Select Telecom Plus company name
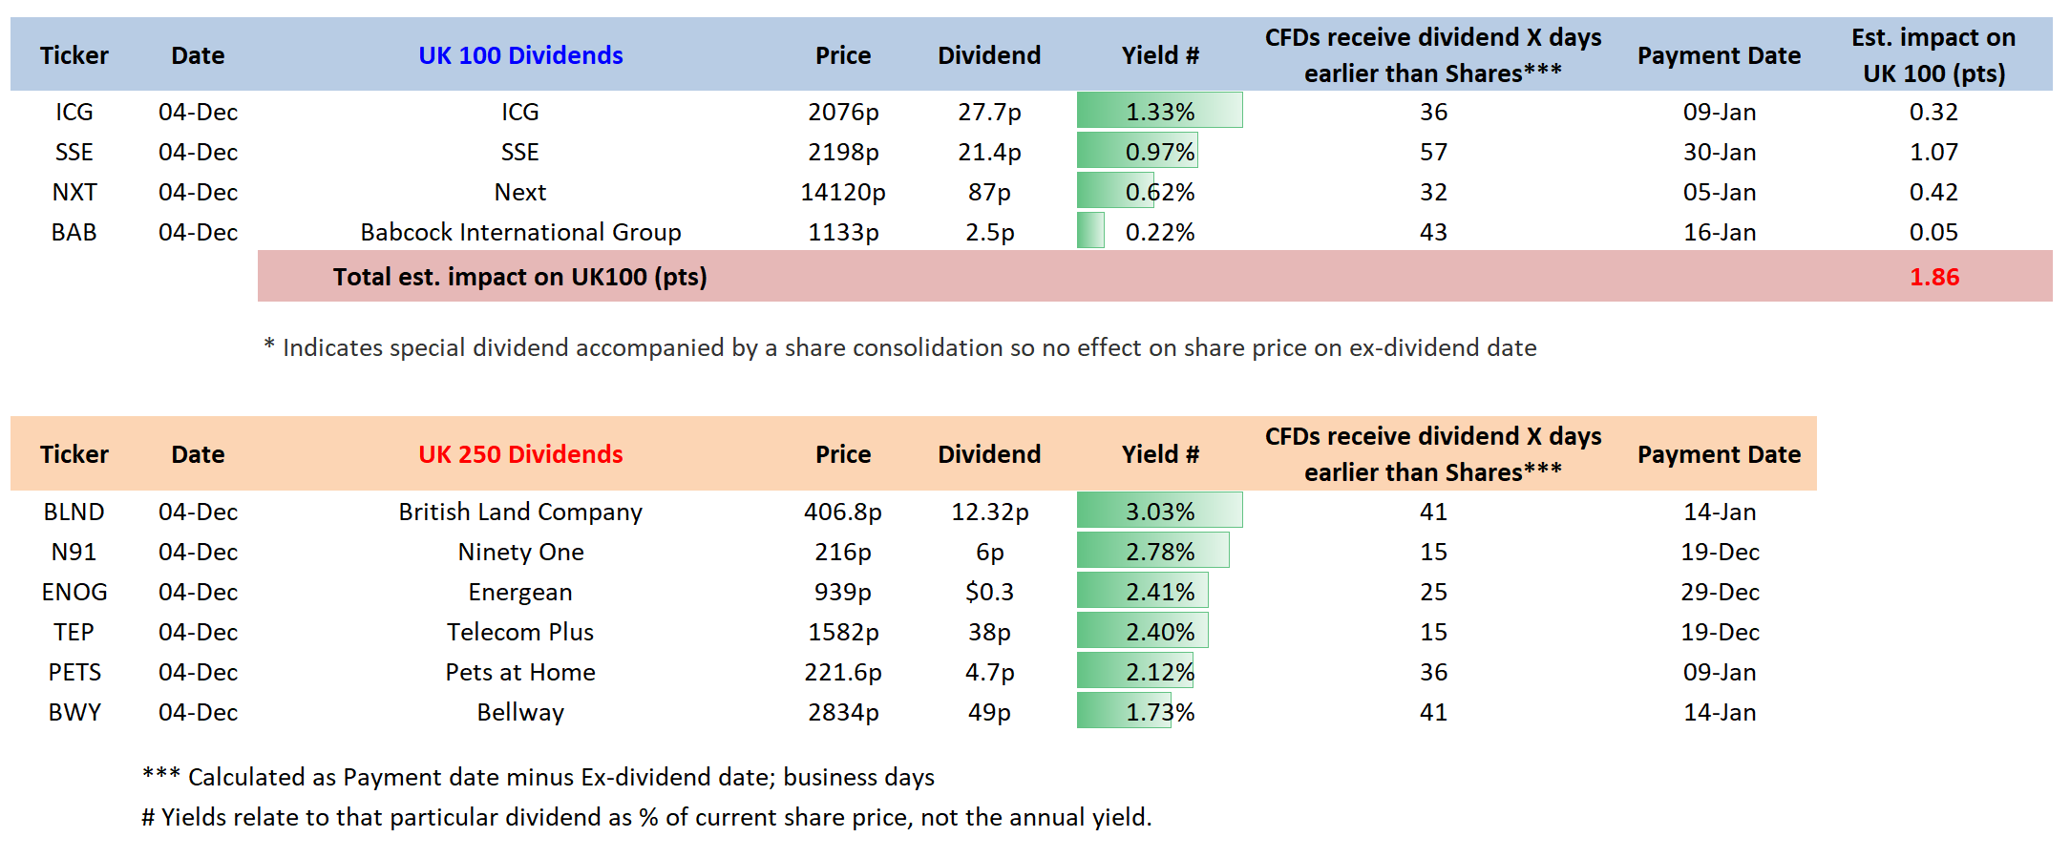Image resolution: width=2070 pixels, height=858 pixels. (520, 632)
